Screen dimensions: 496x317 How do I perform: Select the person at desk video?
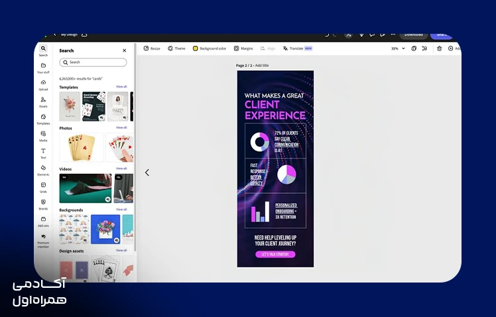click(123, 188)
